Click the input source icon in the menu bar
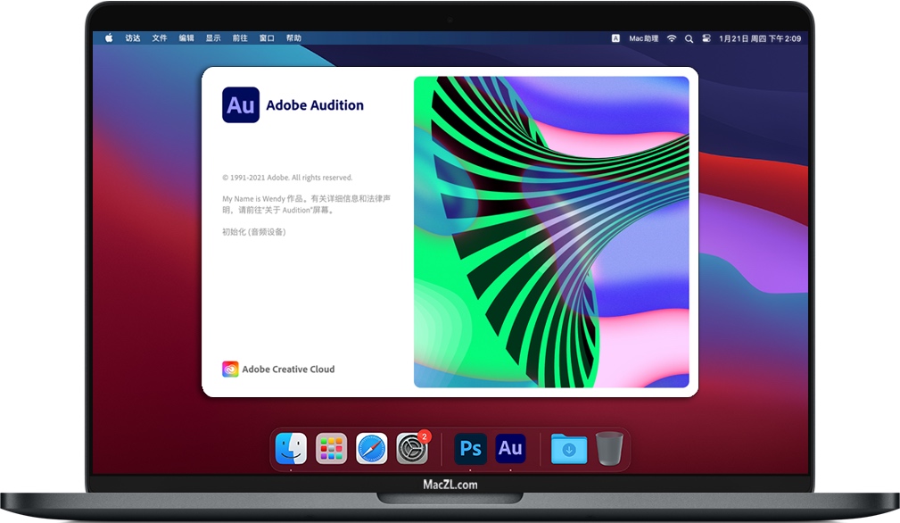900x523 pixels. (614, 38)
